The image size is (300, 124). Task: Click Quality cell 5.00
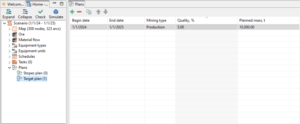click(207, 27)
